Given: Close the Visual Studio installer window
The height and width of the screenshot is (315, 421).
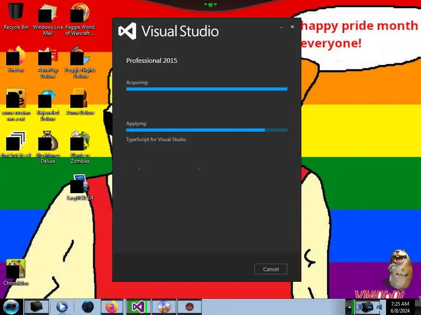Looking at the screenshot, I should 292,27.
